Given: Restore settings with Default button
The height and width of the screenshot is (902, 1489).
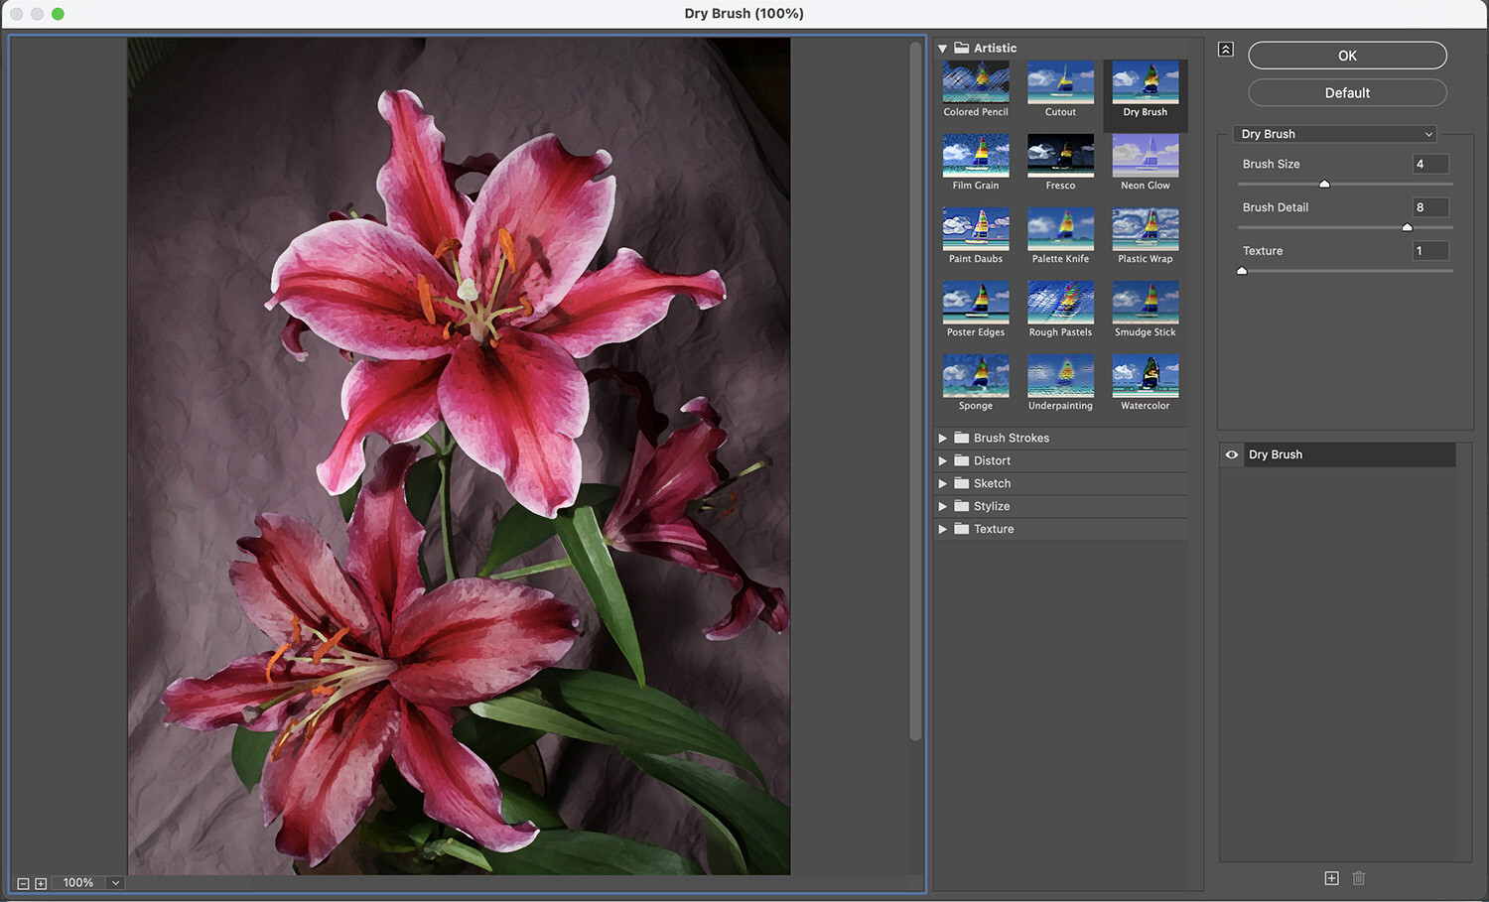Looking at the screenshot, I should point(1346,92).
